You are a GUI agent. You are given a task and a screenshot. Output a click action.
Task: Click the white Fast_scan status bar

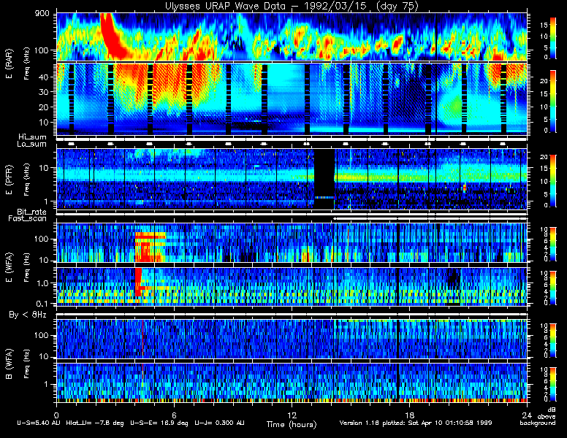pyautogui.click(x=430, y=219)
